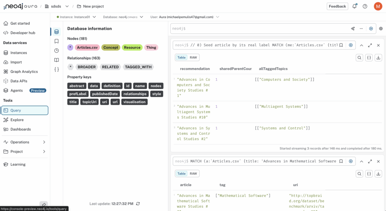Run query in the top Cypher editor
The width and height of the screenshot is (386, 211).
pos(371,29)
